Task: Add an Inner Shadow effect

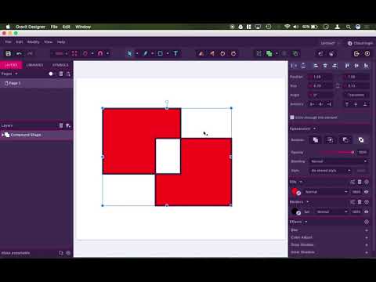Action: coord(367,252)
